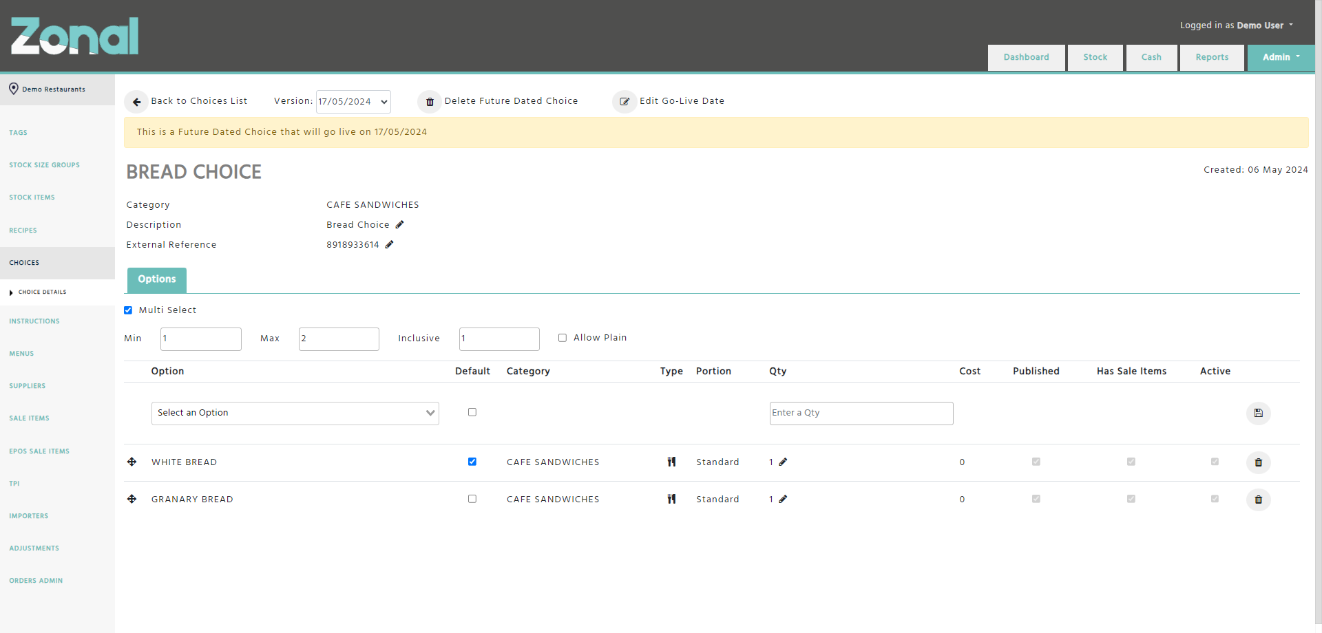
Task: Click Published checkbox for WHITE BREAD
Action: pos(1036,462)
